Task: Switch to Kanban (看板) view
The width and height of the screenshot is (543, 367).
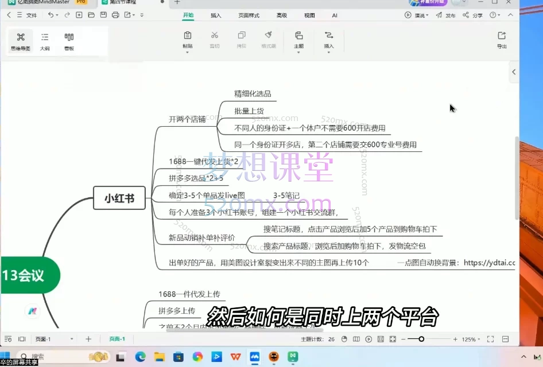Action: pyautogui.click(x=69, y=41)
